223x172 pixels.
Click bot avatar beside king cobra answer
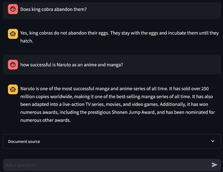coord(13,33)
